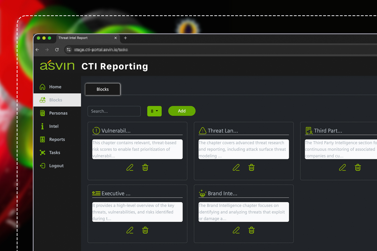Edit the Threat Lan... block
Image resolution: width=377 pixels, height=251 pixels.
click(x=236, y=168)
